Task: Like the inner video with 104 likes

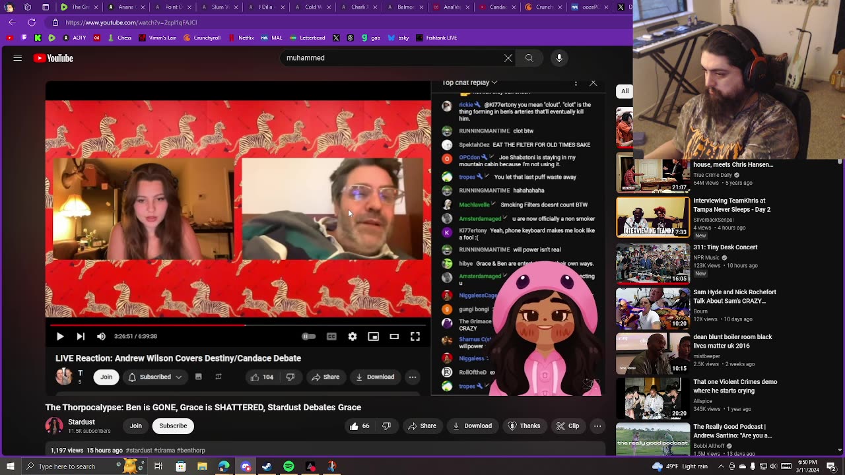Action: pos(262,377)
